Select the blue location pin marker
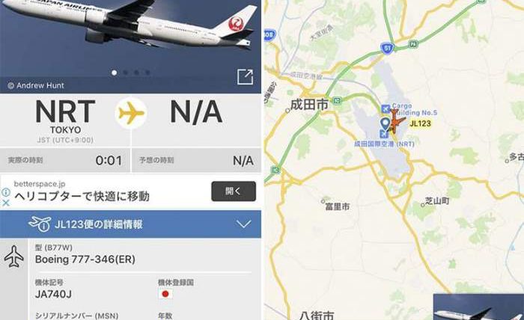 (386, 124)
